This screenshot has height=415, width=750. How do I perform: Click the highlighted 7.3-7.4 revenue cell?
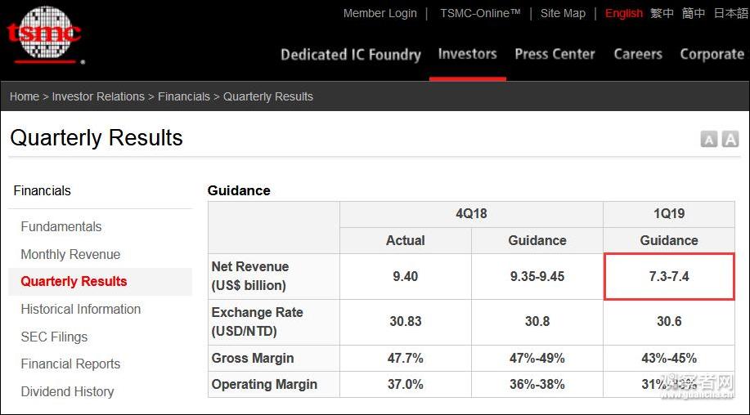(669, 276)
